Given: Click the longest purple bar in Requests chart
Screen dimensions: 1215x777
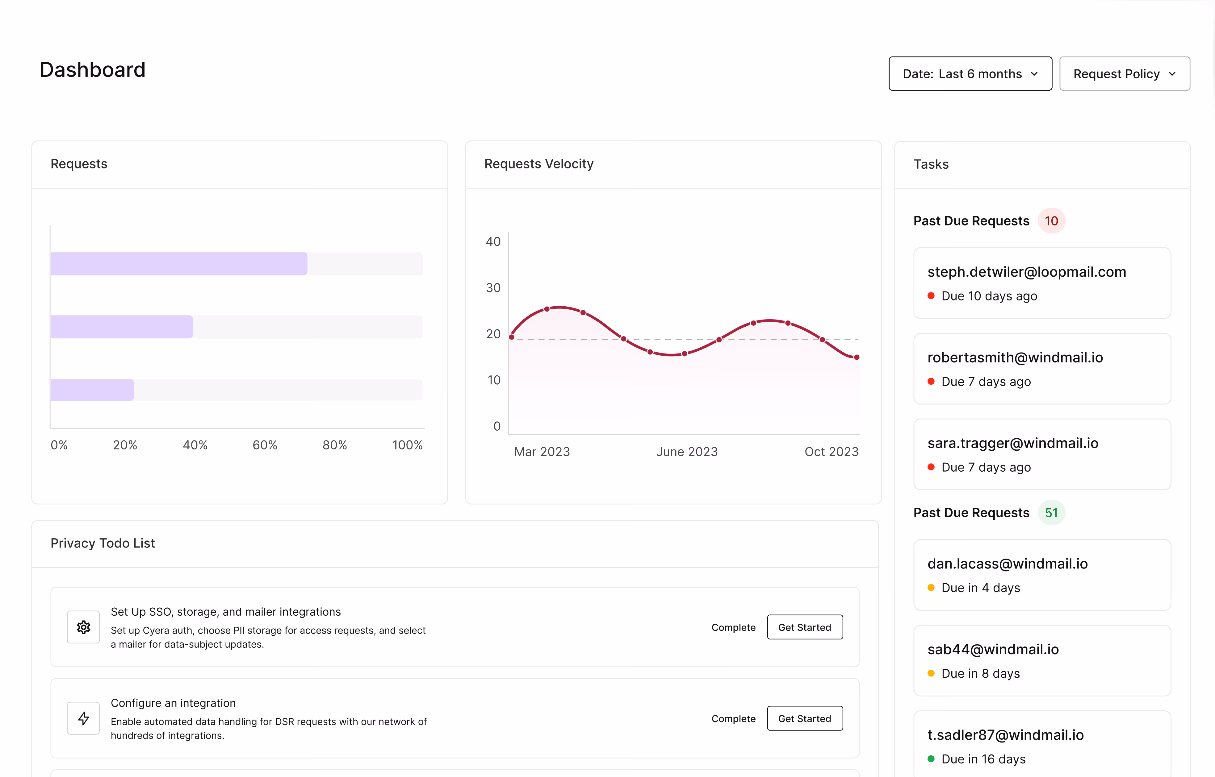Looking at the screenshot, I should [179, 264].
